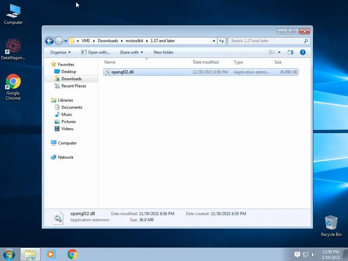Screen dimensions: 348x261
Task: Open the Videos library
Action: point(67,129)
